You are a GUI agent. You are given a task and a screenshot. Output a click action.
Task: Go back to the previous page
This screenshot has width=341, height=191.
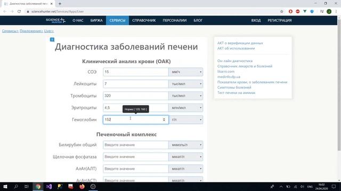click(5, 12)
